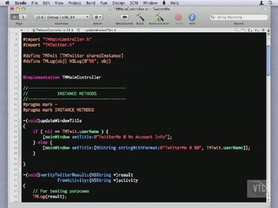
Task: Click the updateWindowTitle method name
Action: [61, 121]
